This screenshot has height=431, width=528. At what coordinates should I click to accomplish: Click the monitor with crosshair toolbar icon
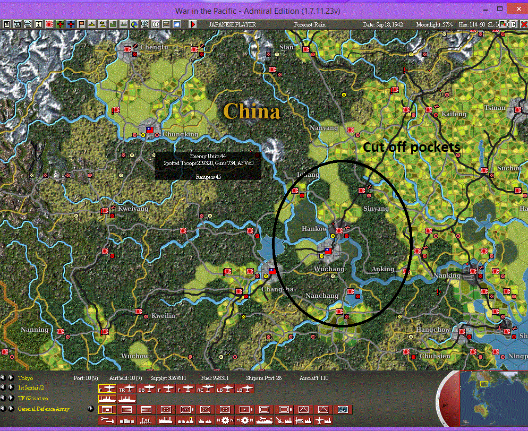coord(144,24)
